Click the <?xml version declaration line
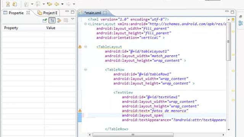The width and height of the screenshot is (244, 137). tap(128, 19)
